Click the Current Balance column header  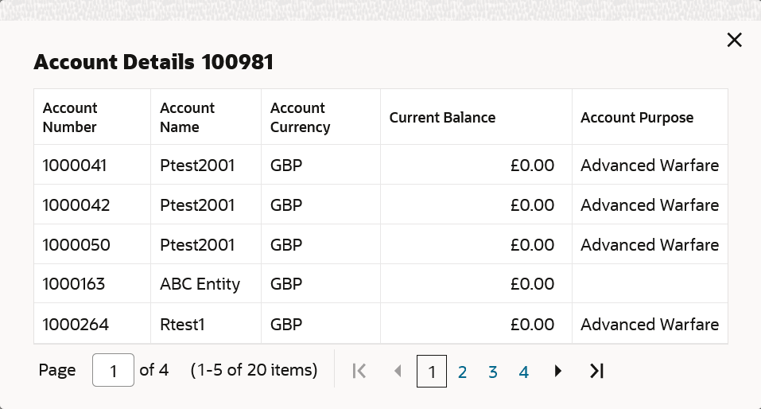pyautogui.click(x=442, y=118)
